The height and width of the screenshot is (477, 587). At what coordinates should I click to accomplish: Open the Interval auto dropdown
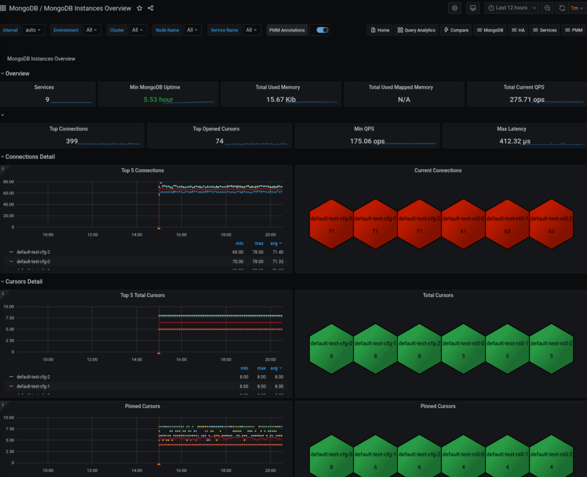pyautogui.click(x=33, y=30)
